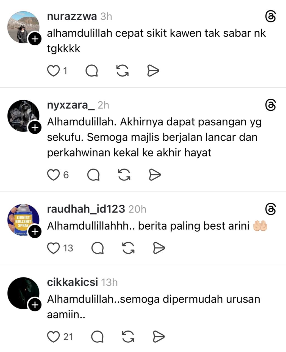This screenshot has width=286, height=352.
Task: Follow cikkakicsi using the plus badge
Action: pyautogui.click(x=35, y=305)
